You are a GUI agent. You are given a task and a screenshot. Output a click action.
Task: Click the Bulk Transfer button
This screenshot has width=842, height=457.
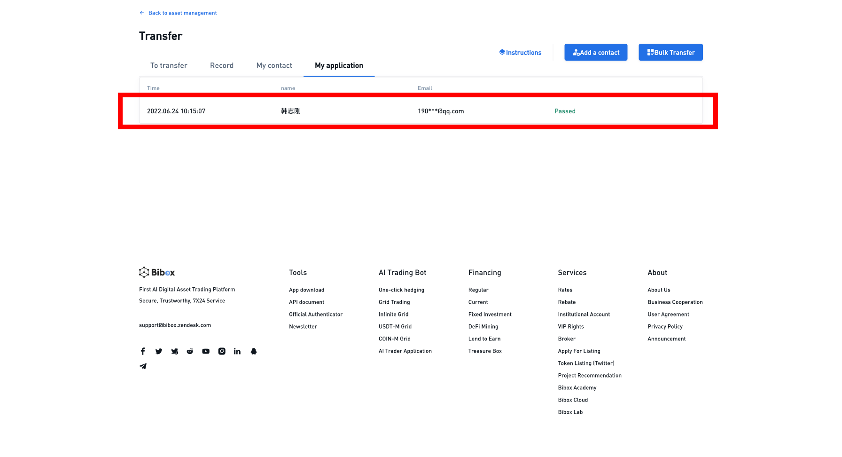pyautogui.click(x=670, y=52)
